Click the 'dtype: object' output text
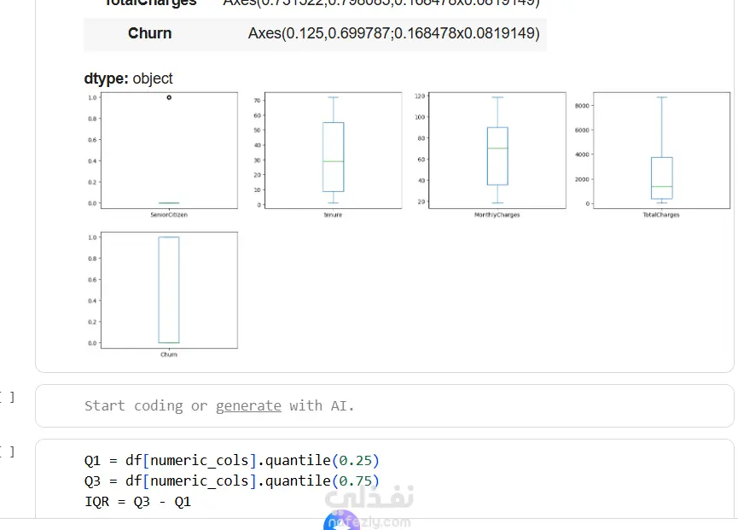The width and height of the screenshot is (738, 530). (x=128, y=79)
